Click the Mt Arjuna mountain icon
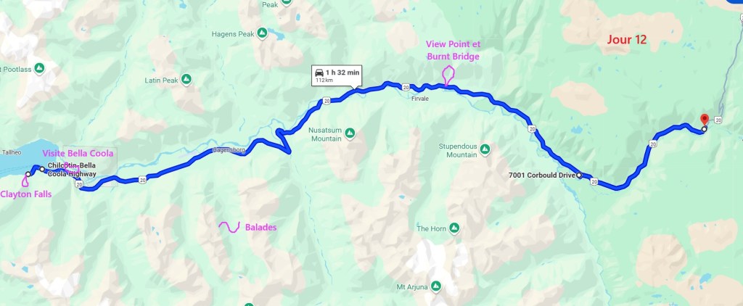 click(x=436, y=286)
